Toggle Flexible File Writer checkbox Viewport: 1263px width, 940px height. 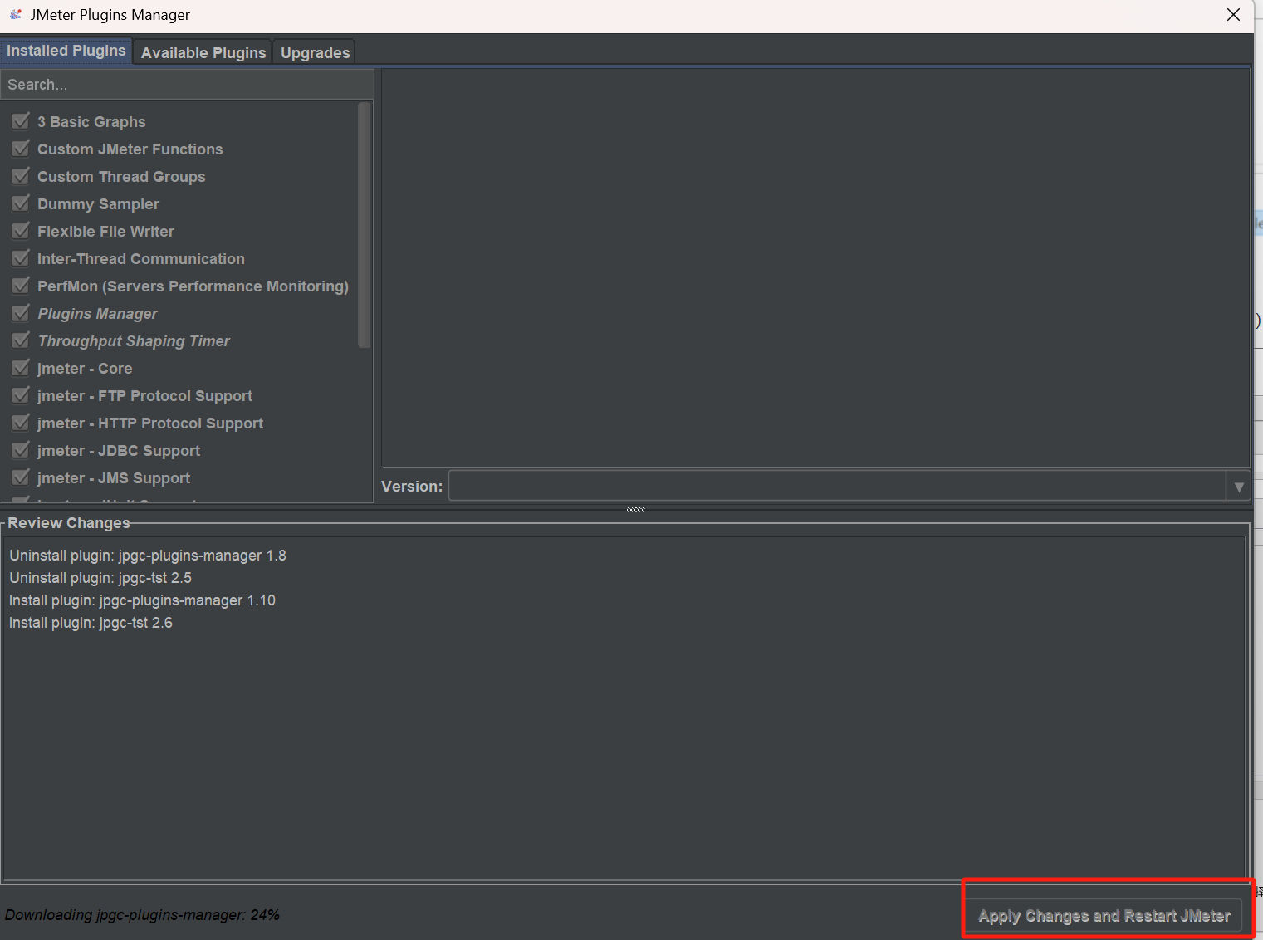tap(21, 231)
